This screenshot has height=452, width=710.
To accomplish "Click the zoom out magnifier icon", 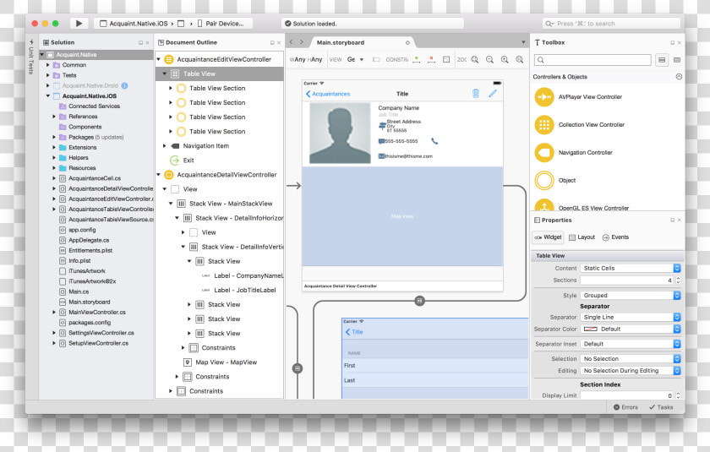I will click(x=489, y=59).
